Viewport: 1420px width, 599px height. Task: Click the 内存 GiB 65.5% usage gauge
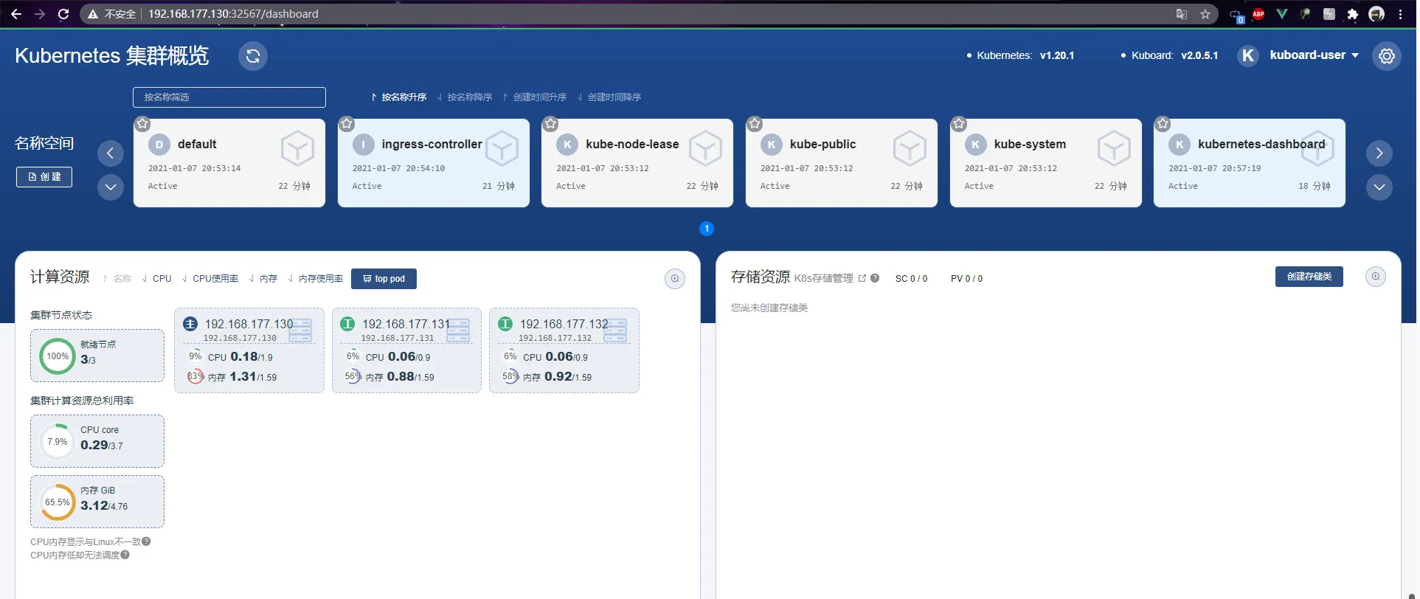click(58, 502)
